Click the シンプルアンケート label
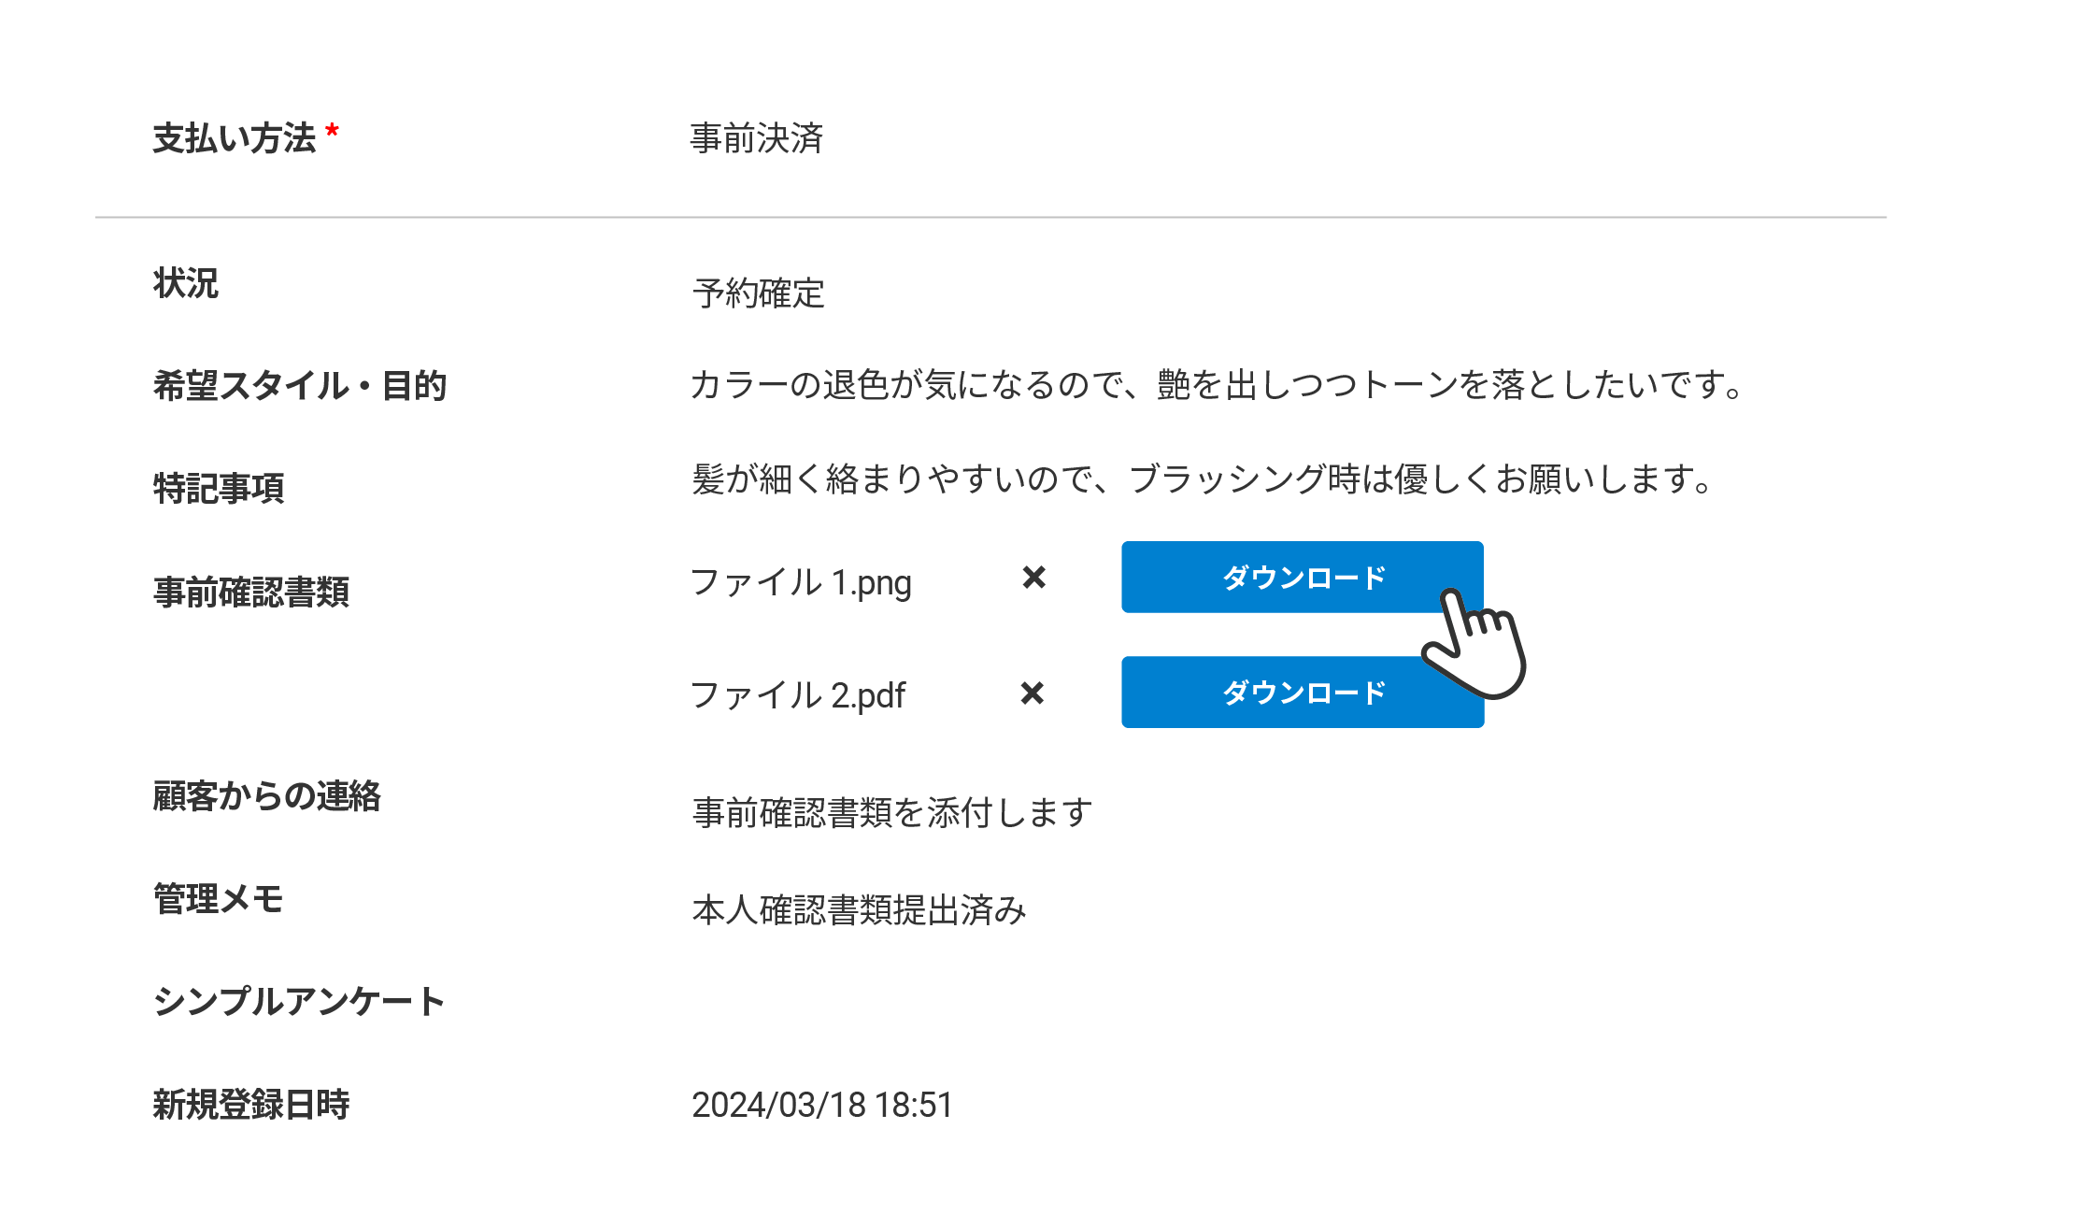 pyautogui.click(x=298, y=1002)
